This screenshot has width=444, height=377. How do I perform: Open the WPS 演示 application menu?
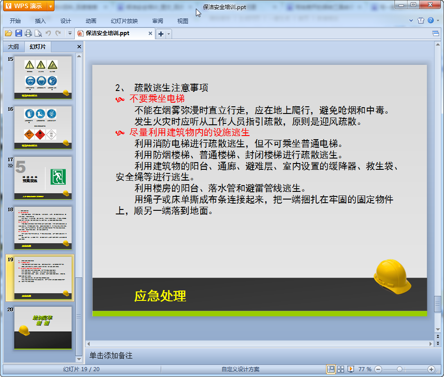click(25, 6)
